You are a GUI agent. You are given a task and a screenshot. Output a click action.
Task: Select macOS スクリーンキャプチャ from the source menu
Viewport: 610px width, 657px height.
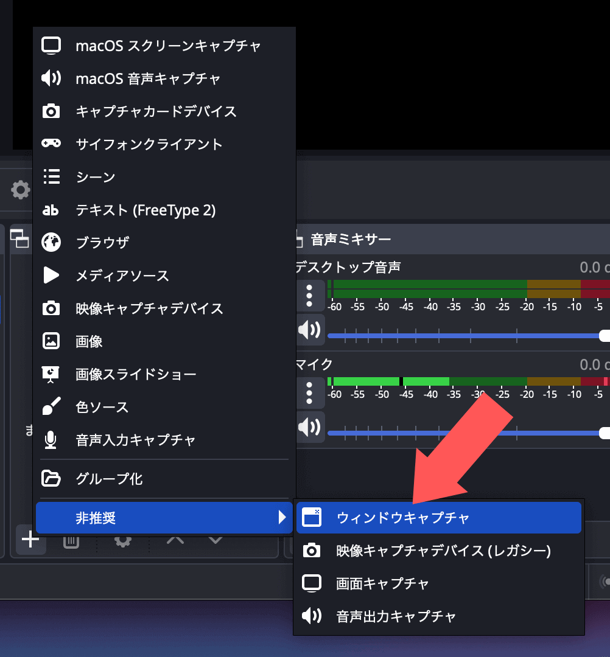[x=164, y=45]
